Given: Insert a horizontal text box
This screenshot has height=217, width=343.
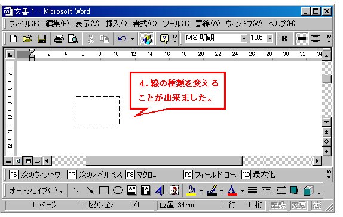Looking at the screenshot, I should [131, 190].
